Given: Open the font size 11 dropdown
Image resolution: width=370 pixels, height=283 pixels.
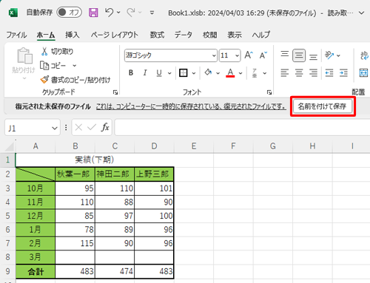Looking at the screenshot, I should tap(237, 55).
